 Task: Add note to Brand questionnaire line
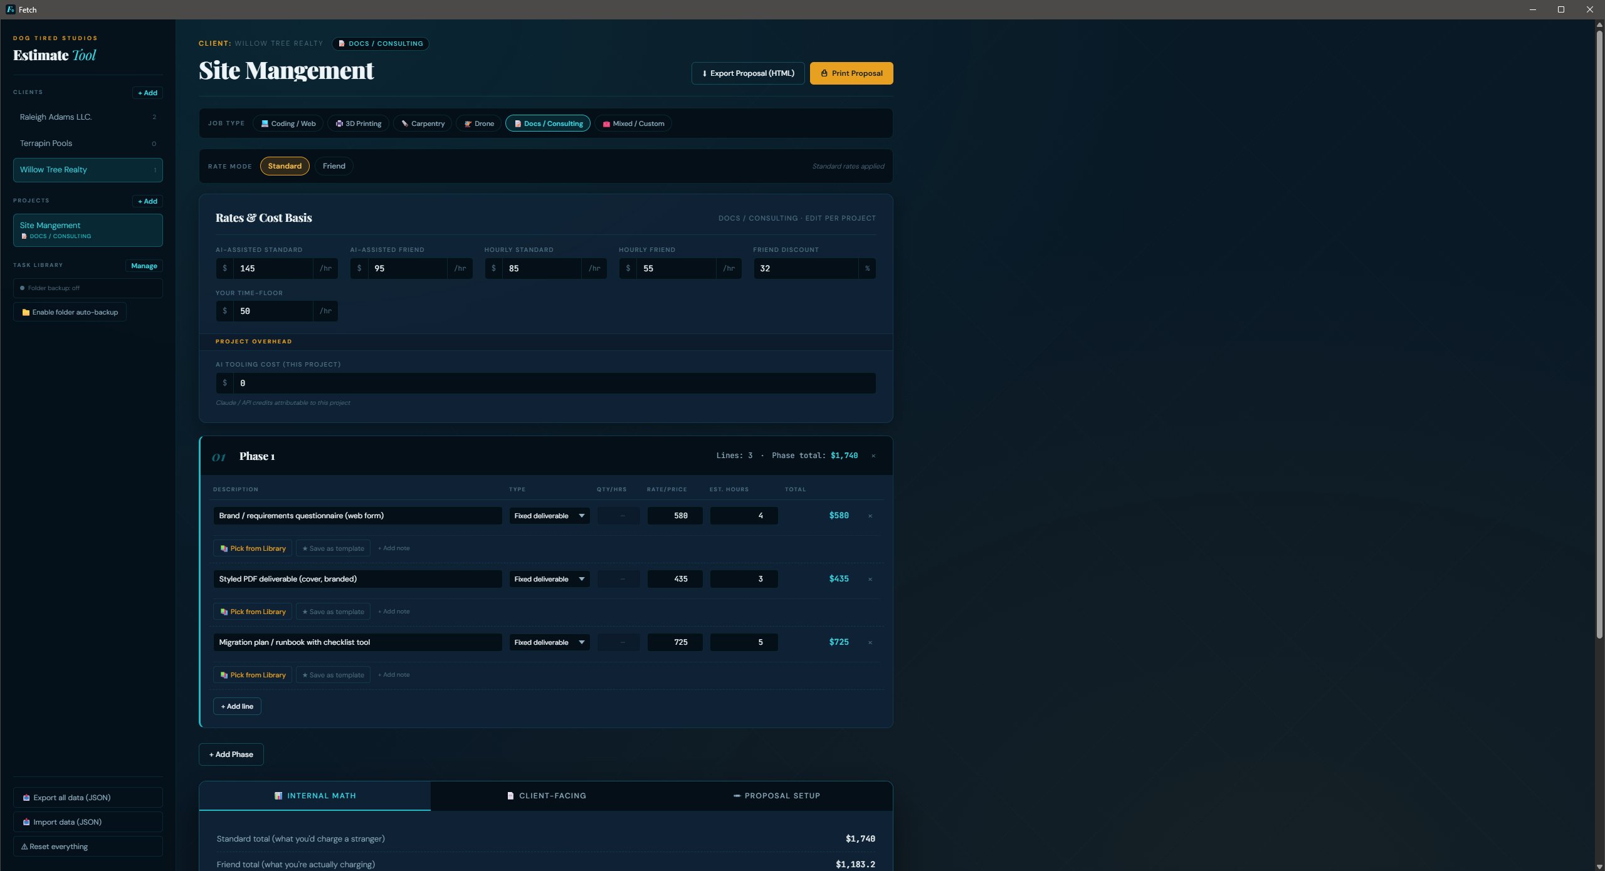point(394,548)
